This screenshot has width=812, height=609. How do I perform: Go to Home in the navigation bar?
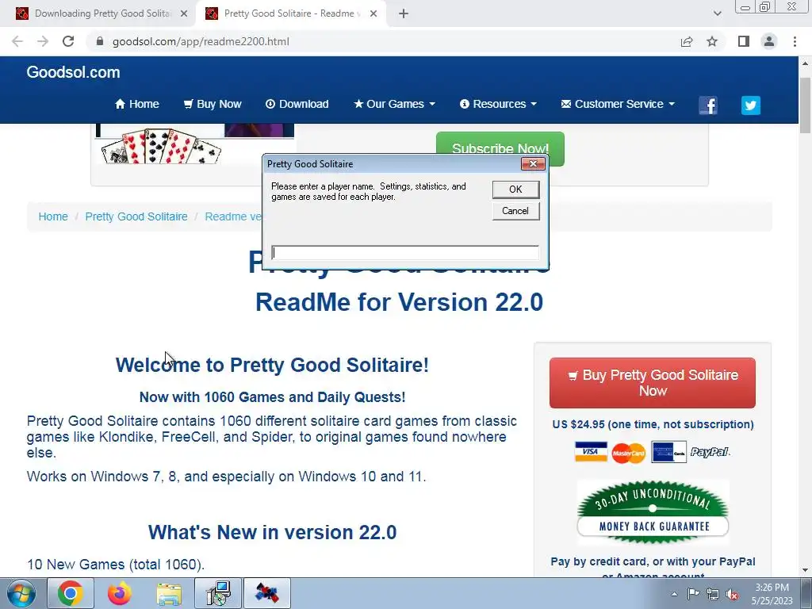[136, 104]
